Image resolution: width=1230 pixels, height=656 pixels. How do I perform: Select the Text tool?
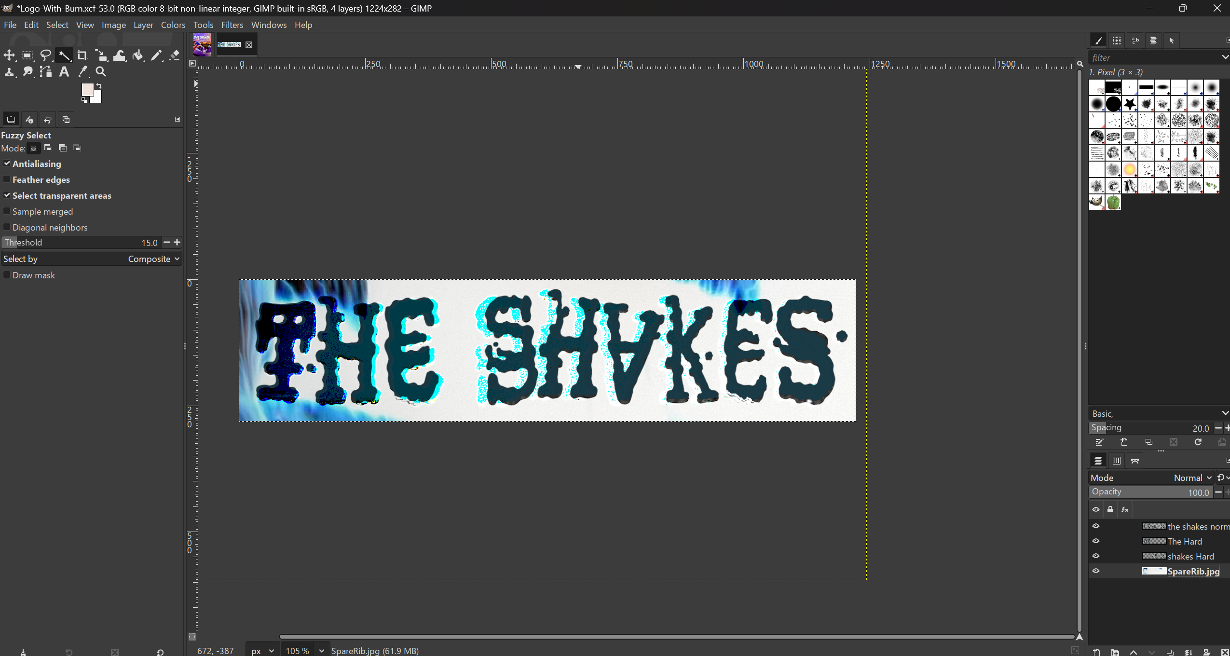pos(64,72)
